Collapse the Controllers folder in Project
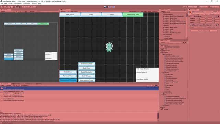Image resolution: width=220 pixels, height=124 pixels. [x=162, y=54]
